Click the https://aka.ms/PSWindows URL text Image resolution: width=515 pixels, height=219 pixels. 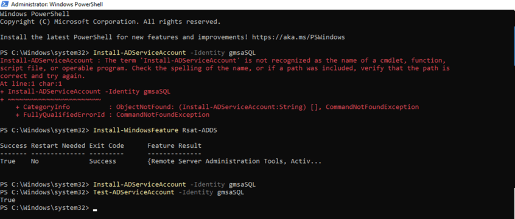(x=298, y=38)
